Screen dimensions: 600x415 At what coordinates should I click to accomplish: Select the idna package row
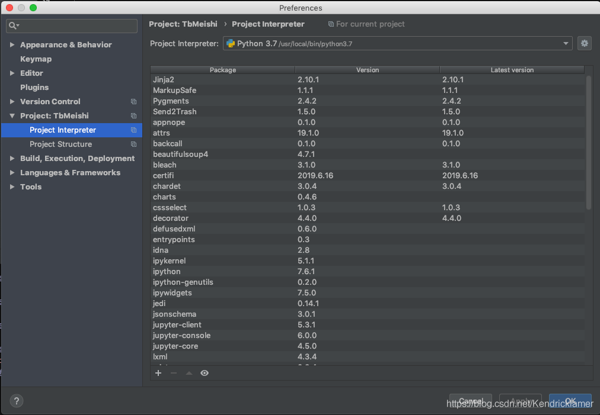tap(368, 250)
